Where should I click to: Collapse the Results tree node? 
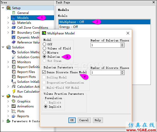tap(3, 96)
